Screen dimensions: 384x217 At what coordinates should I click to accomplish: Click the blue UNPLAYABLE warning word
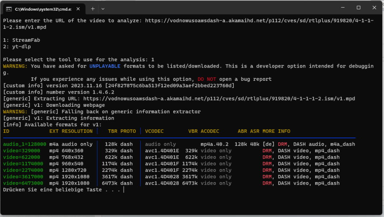click(105, 66)
